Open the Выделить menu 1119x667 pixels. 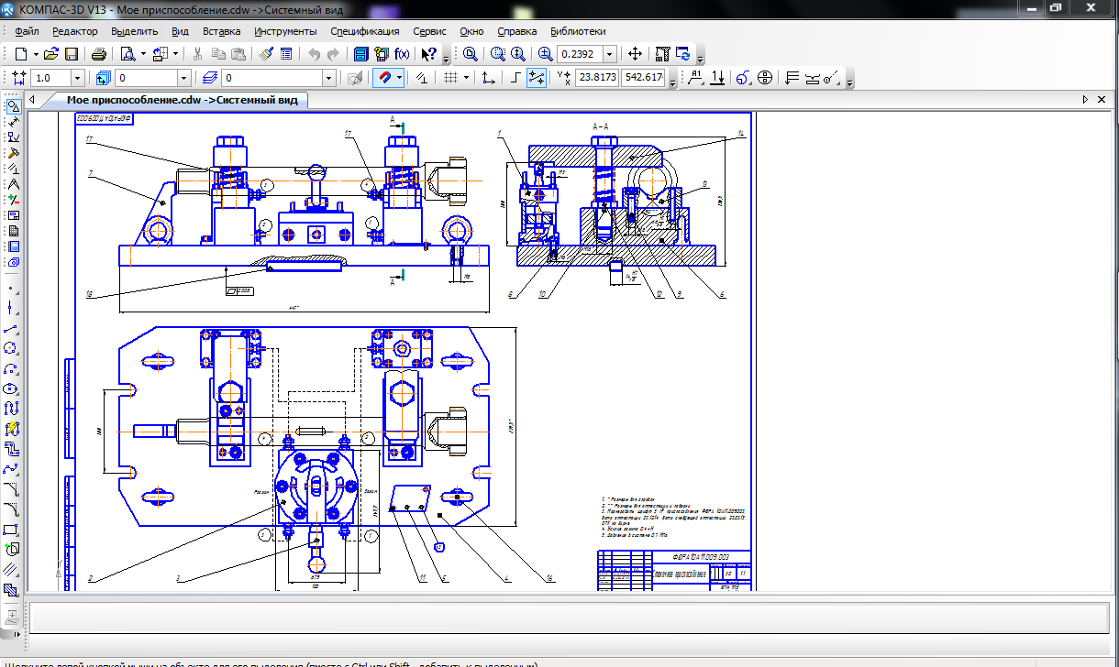[x=135, y=31]
